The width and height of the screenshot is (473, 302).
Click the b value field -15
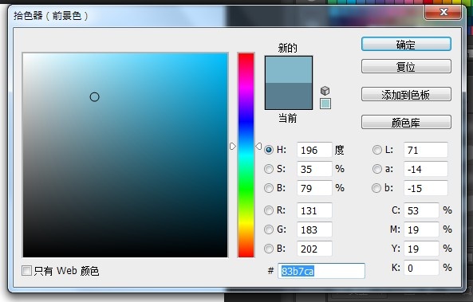point(426,188)
